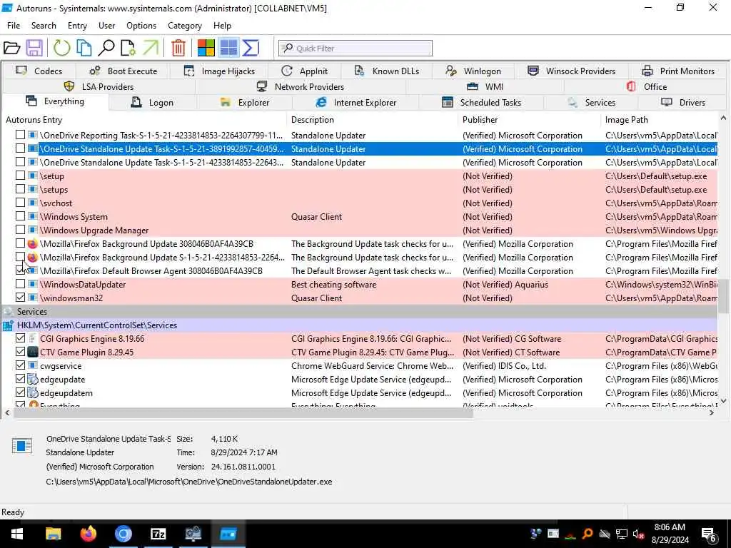Click the Windows Start button
The width and height of the screenshot is (731, 548).
pos(17,534)
